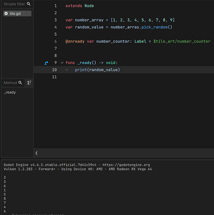This screenshot has width=214, height=215.
Task: Click the '@onready' annotation on line 6
Action: click(75, 41)
